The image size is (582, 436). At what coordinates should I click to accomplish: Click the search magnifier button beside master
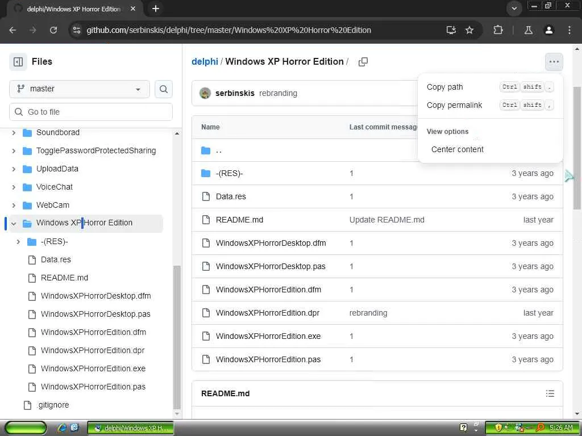click(163, 89)
